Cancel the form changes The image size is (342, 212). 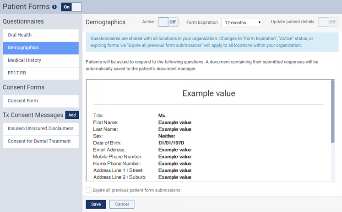pyautogui.click(x=122, y=204)
